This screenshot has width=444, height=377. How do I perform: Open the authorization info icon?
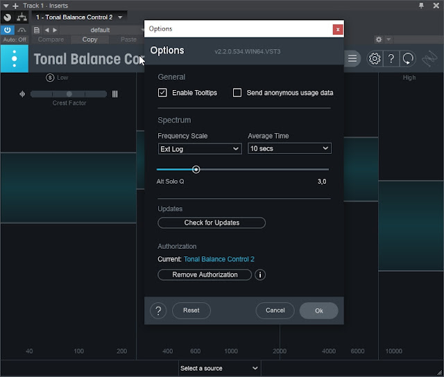coord(260,275)
